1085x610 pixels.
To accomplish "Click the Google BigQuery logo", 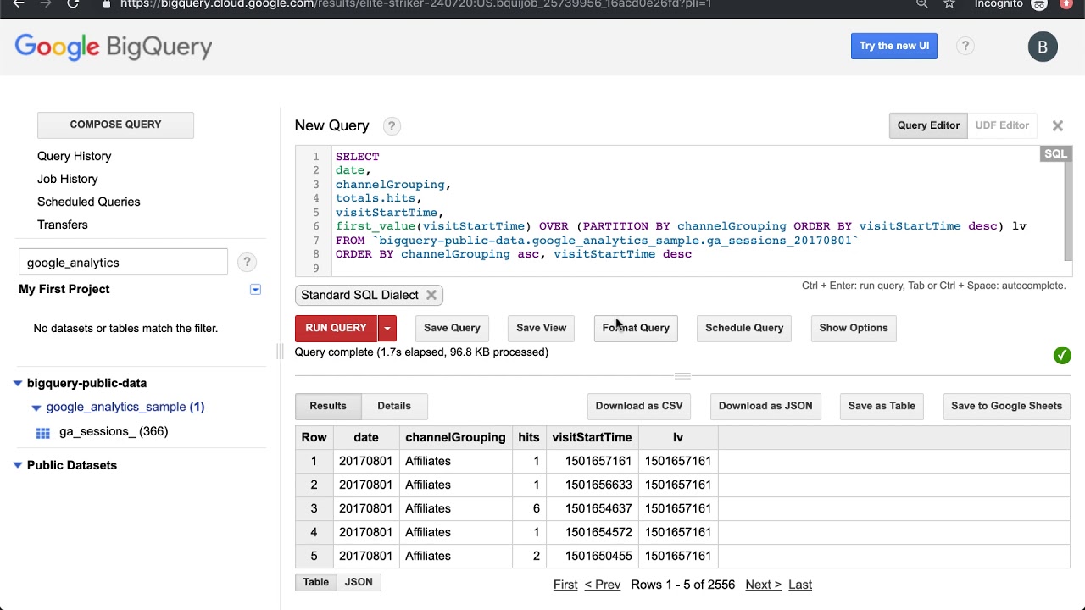I will tap(114, 47).
